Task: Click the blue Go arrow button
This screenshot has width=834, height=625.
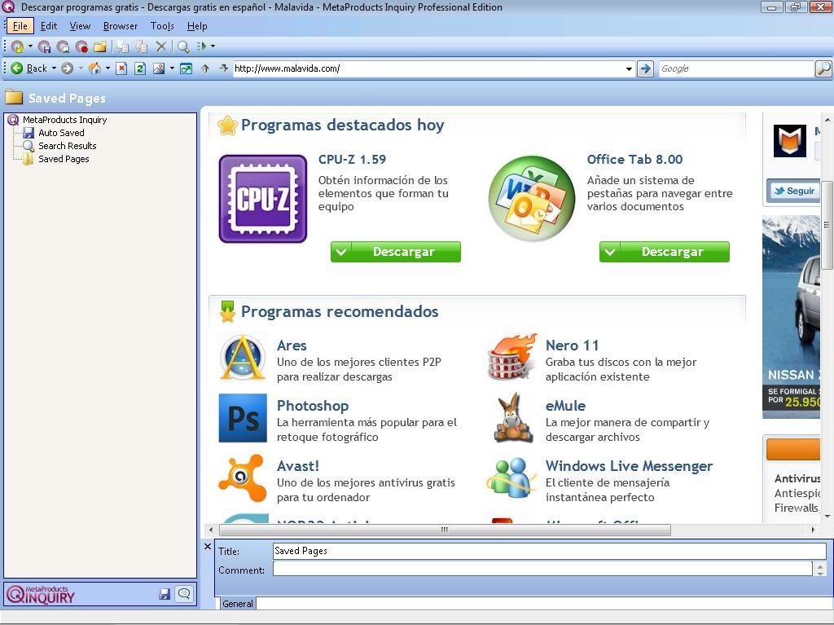Action: 645,68
